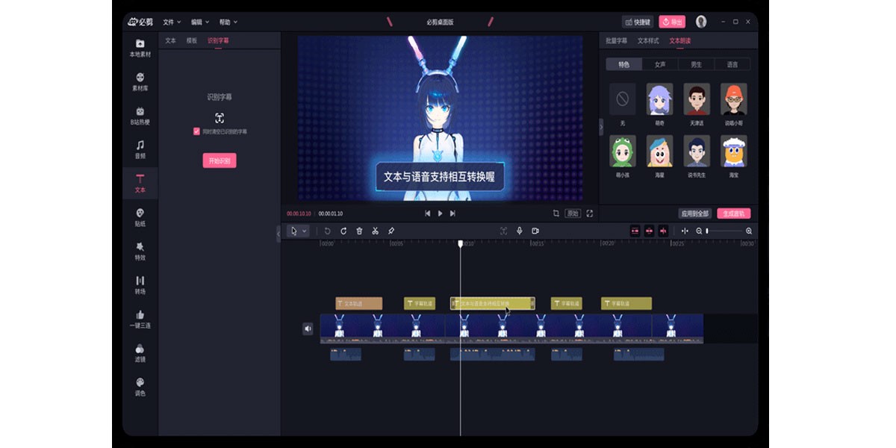The height and width of the screenshot is (448, 896).
Task: Open the 素材库 material library
Action: pyautogui.click(x=140, y=82)
